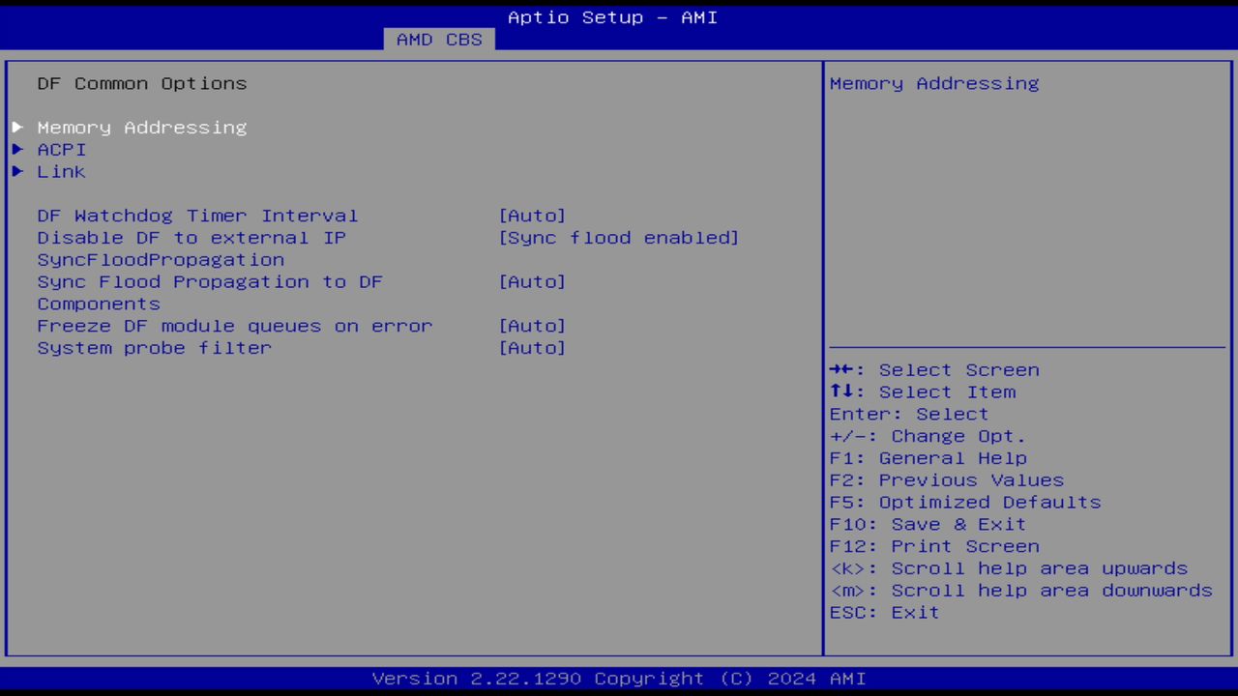The width and height of the screenshot is (1238, 696).
Task: Open the Link submenu
Action: [62, 172]
